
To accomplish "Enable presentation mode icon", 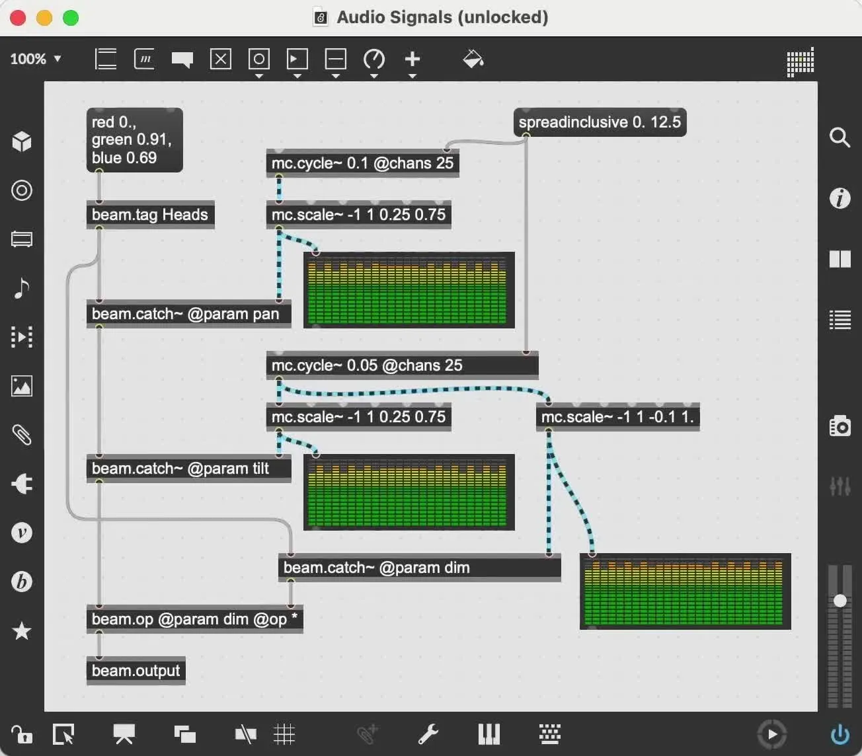I will 124,734.
